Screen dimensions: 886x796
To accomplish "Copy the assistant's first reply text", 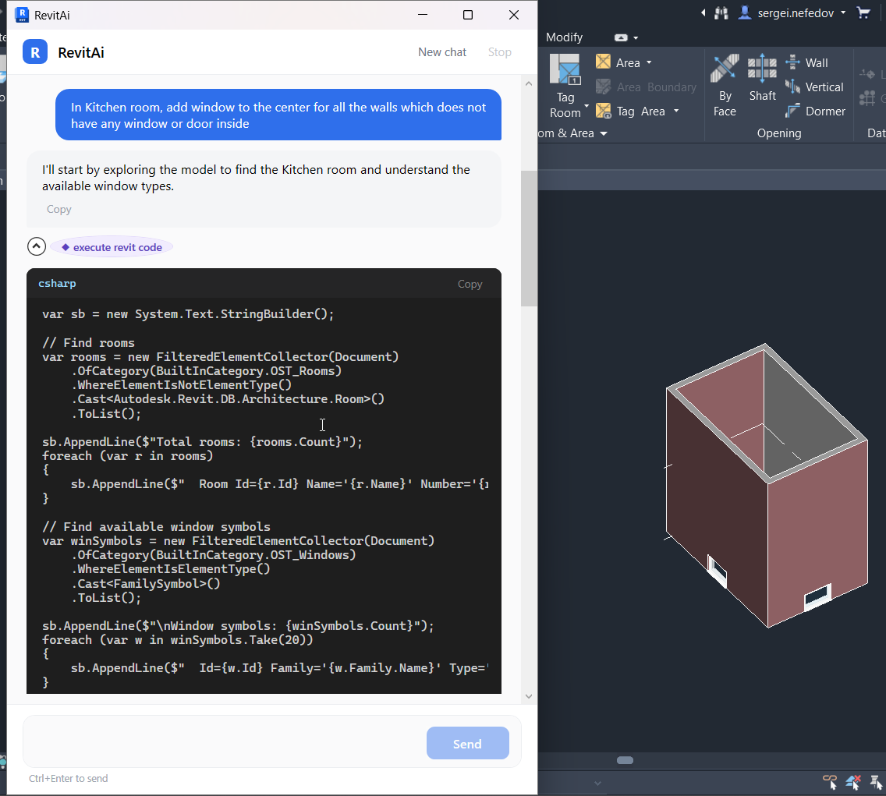I will tap(58, 209).
